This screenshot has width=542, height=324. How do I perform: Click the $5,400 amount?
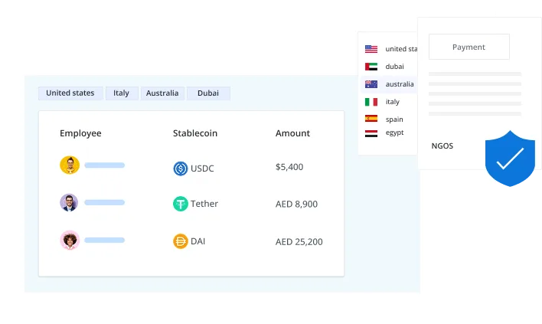click(289, 167)
